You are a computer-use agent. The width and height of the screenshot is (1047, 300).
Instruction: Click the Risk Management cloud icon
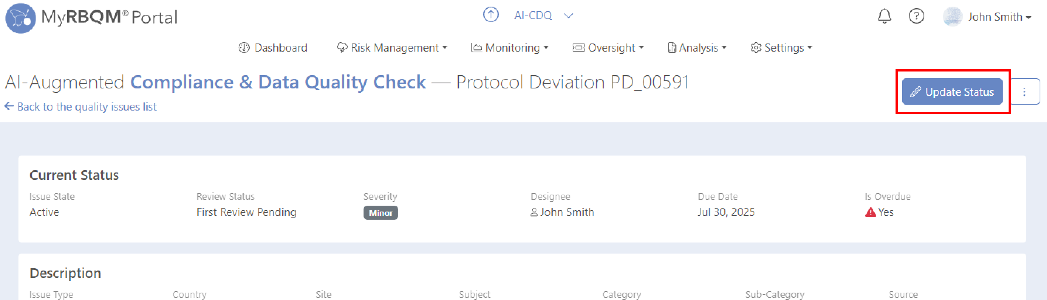click(342, 48)
